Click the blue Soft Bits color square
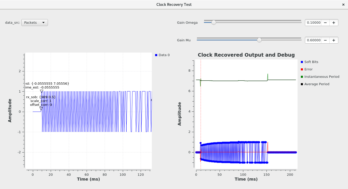348x189 pixels. coord(302,62)
